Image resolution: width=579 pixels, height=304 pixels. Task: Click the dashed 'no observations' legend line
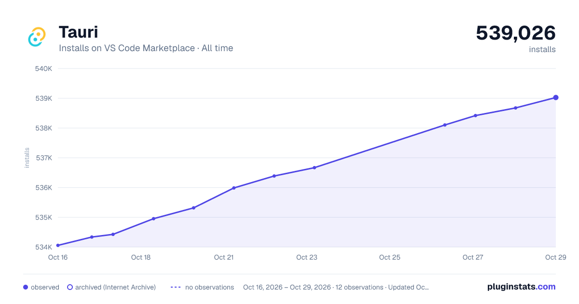coord(176,287)
